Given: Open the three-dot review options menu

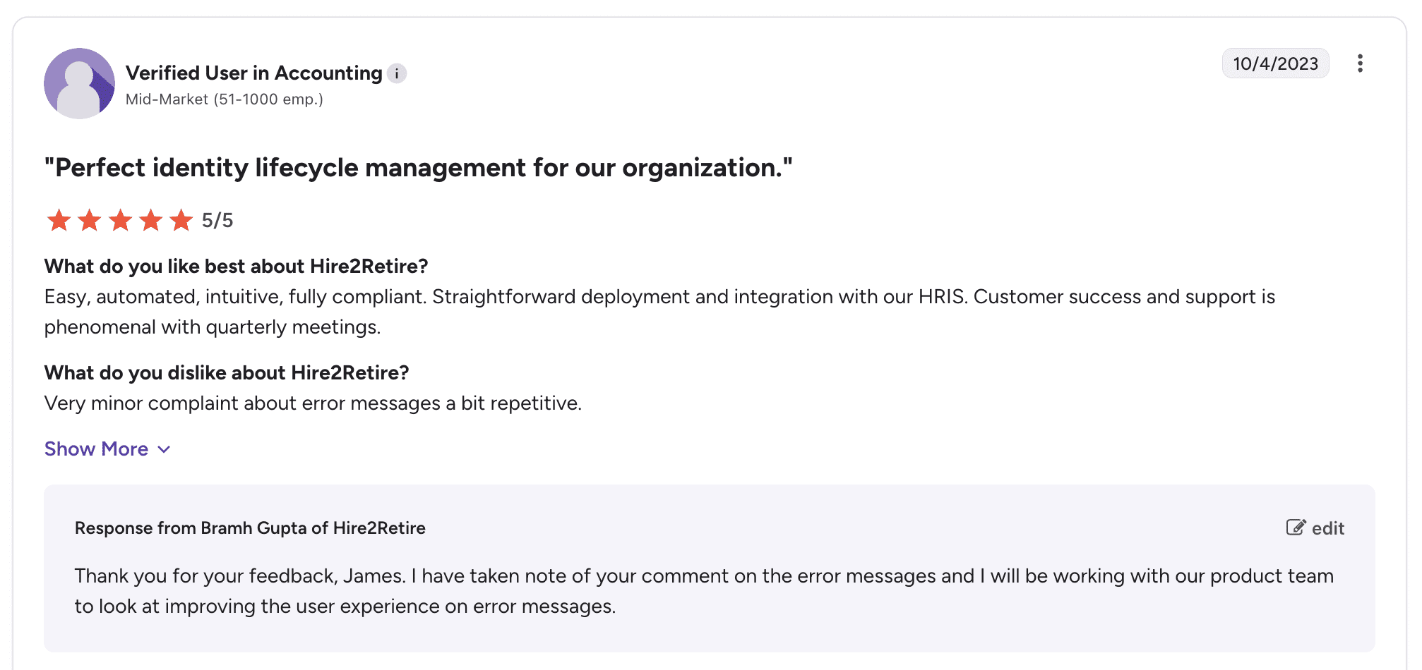Looking at the screenshot, I should tap(1360, 63).
